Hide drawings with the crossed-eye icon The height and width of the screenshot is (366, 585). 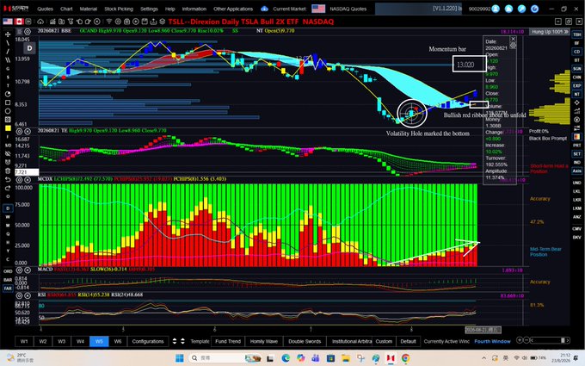pos(8,154)
